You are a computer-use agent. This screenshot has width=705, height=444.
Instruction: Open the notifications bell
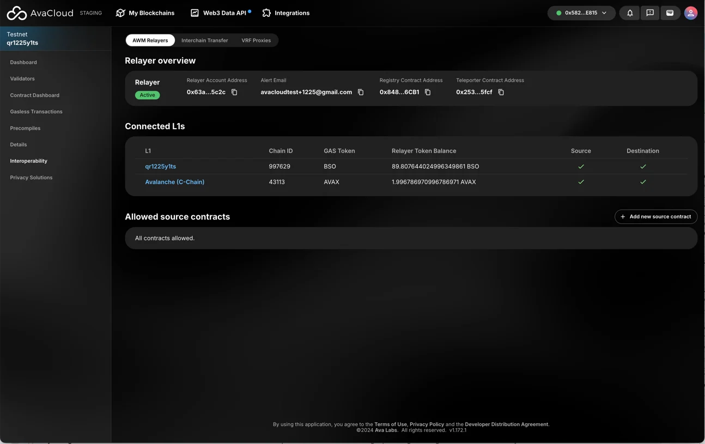coord(630,13)
